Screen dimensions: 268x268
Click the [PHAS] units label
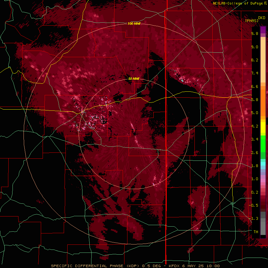coord(252,21)
